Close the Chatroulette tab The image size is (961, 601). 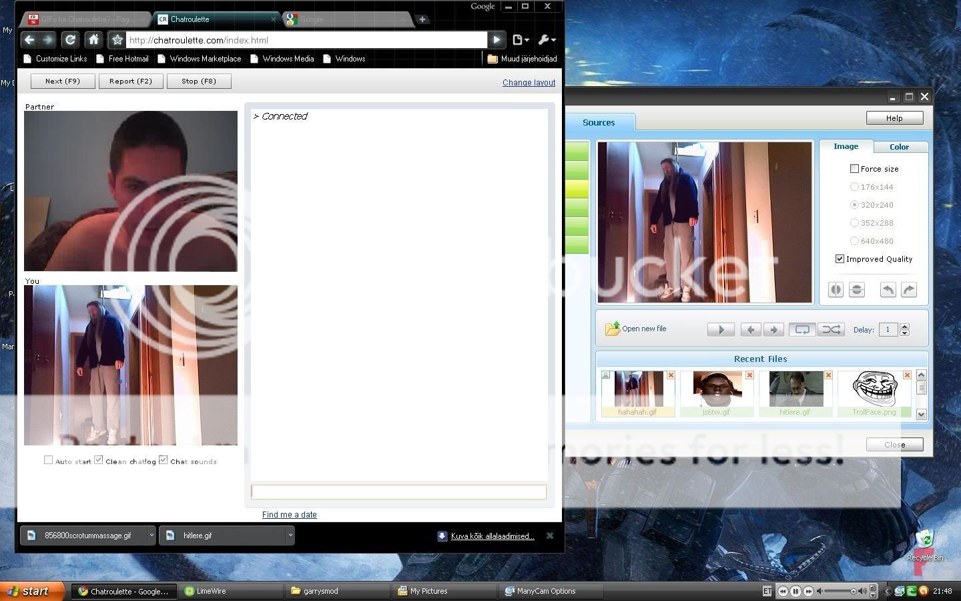274,19
